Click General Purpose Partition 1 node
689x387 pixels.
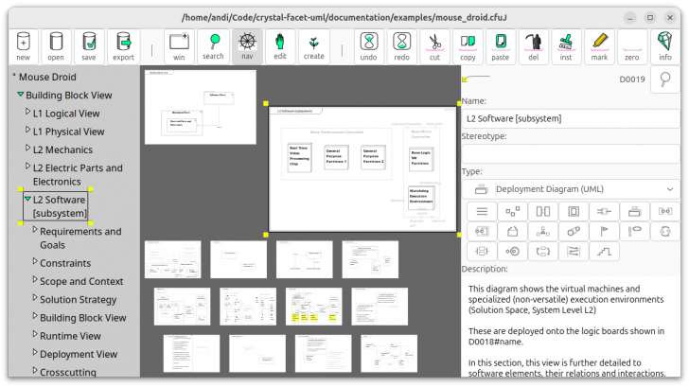pos(336,157)
